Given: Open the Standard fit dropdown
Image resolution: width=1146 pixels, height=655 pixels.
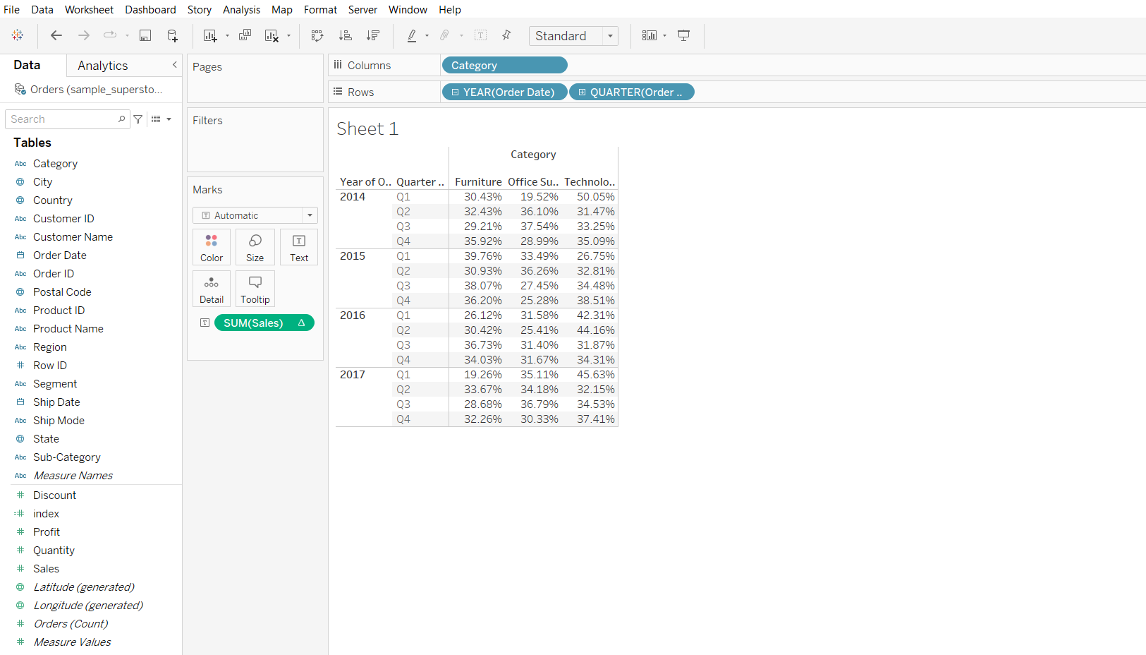Looking at the screenshot, I should click(x=610, y=36).
